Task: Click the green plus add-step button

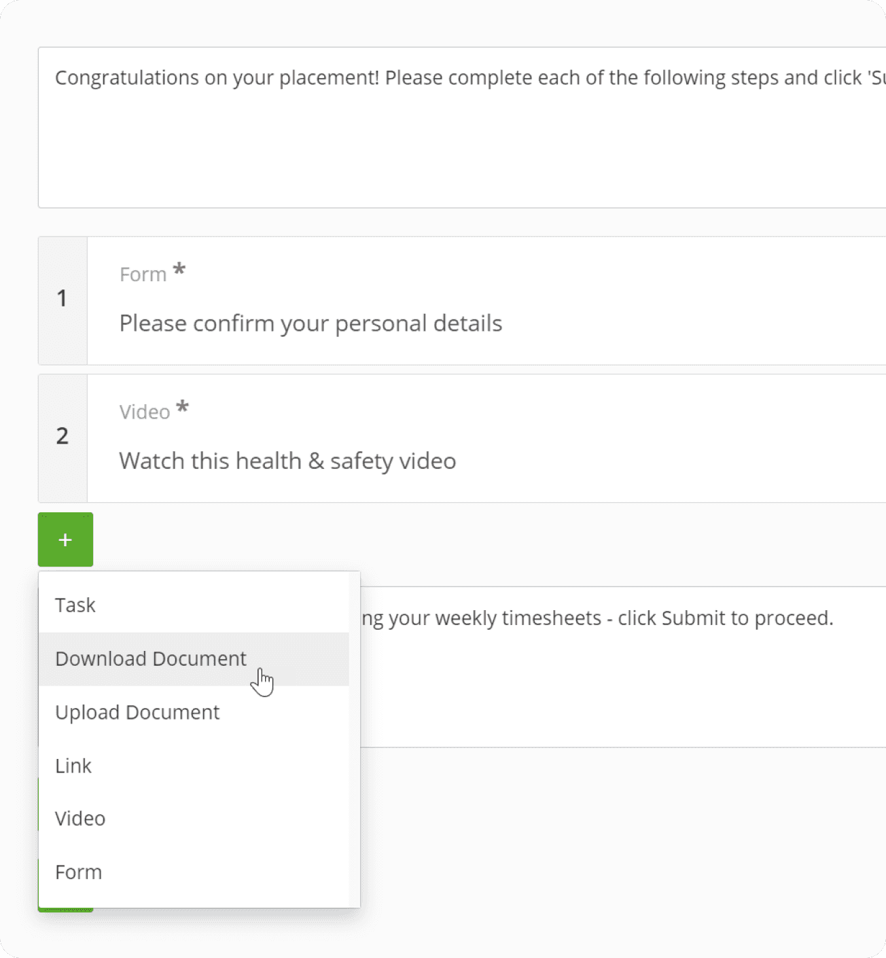Action: click(65, 539)
